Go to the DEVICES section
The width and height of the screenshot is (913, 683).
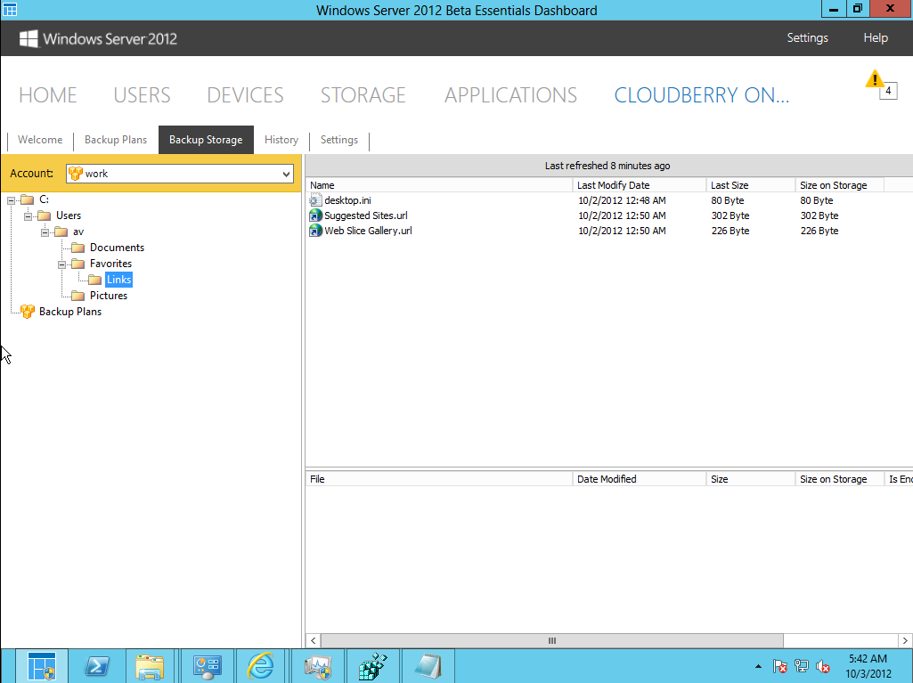click(245, 95)
